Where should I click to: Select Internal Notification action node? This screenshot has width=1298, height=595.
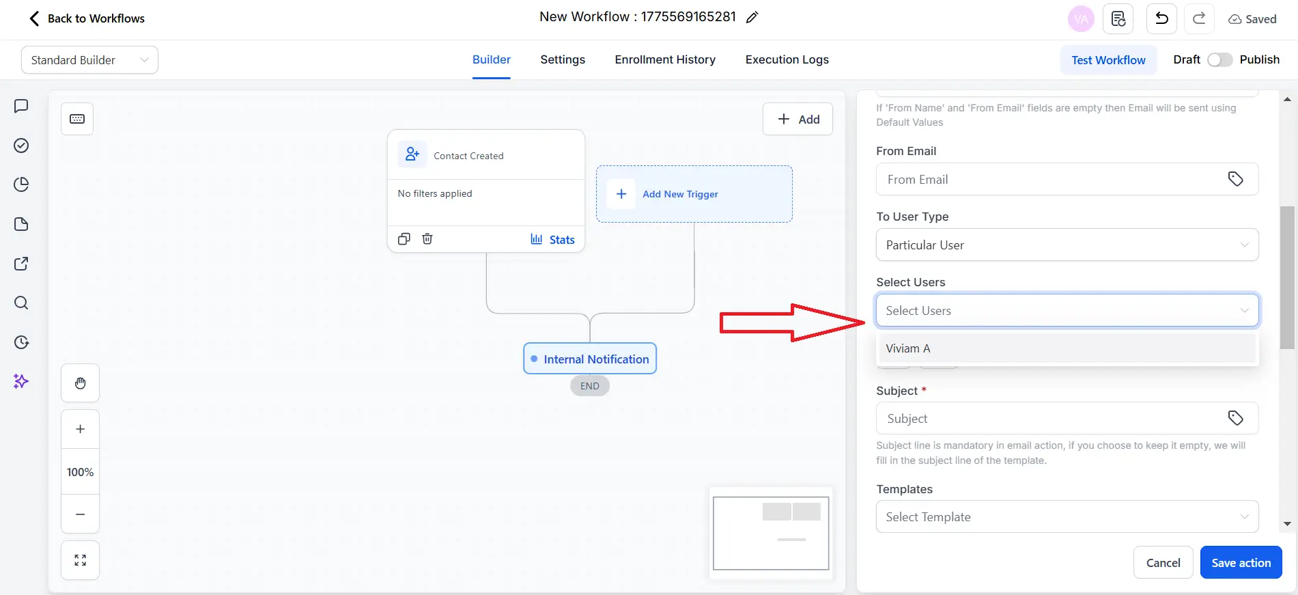tap(590, 359)
